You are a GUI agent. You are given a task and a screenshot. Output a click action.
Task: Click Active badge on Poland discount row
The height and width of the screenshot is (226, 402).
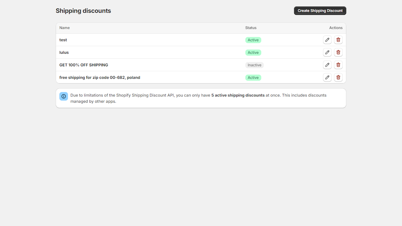point(253,78)
